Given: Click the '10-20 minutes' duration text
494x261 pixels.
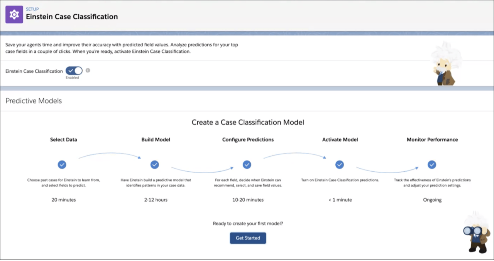Looking at the screenshot, I should point(248,200).
